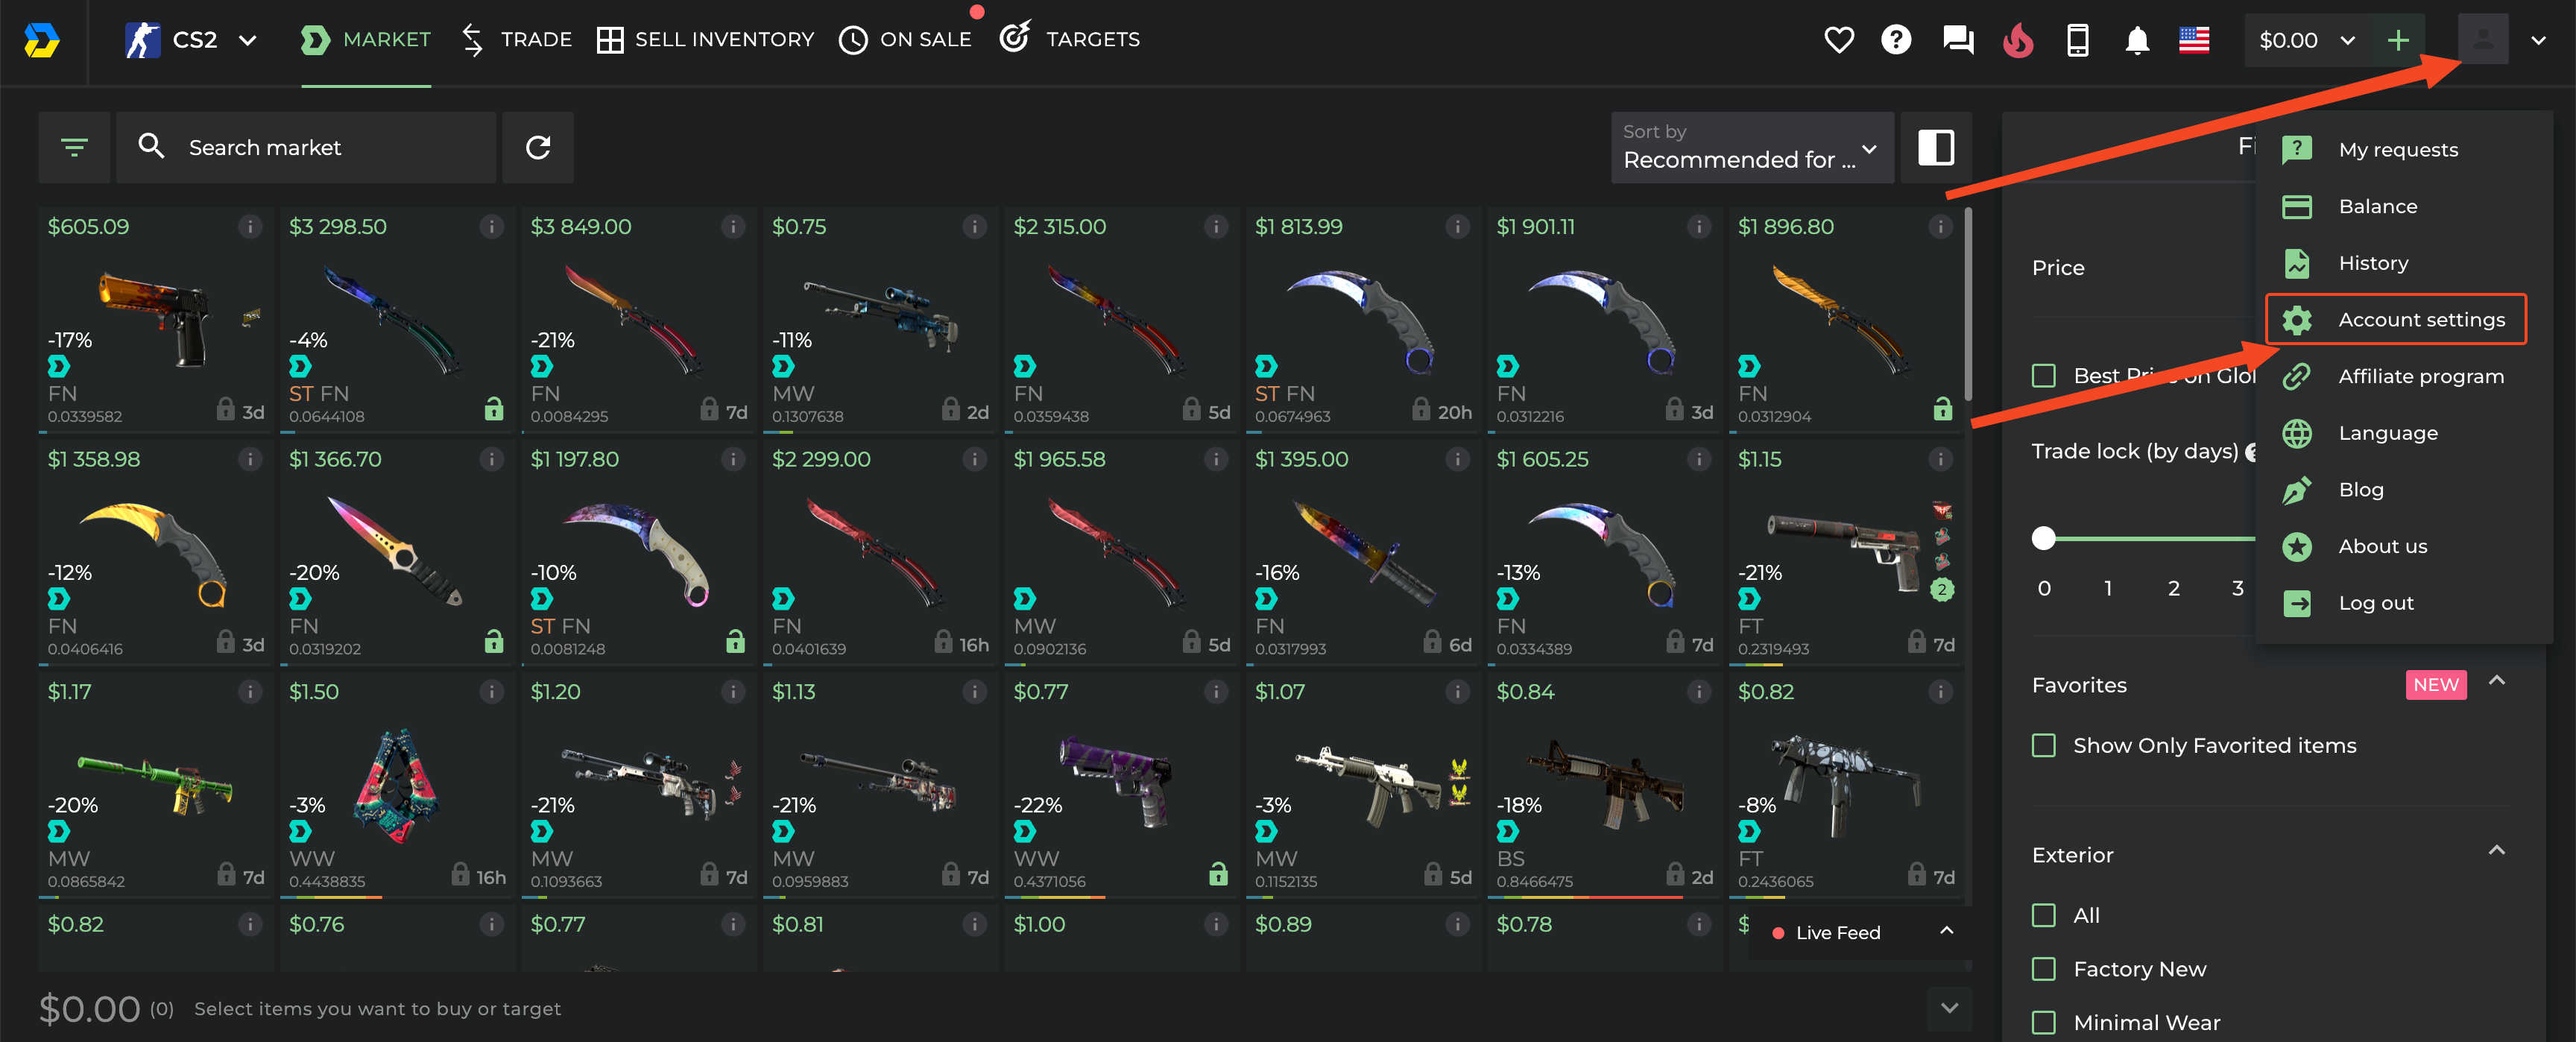This screenshot has height=1042, width=2576.
Task: Refresh the market listing
Action: click(538, 147)
